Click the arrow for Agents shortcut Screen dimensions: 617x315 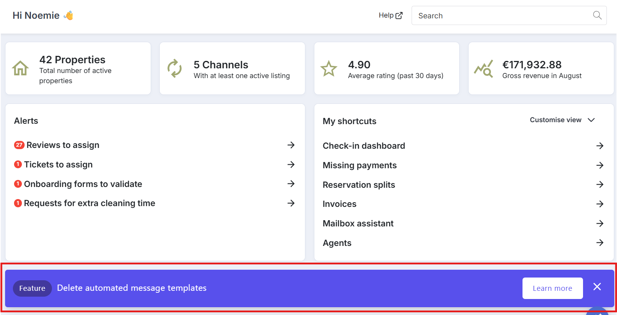(600, 242)
